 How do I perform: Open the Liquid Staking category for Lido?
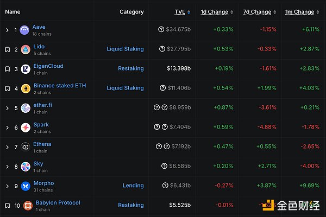click(x=125, y=49)
